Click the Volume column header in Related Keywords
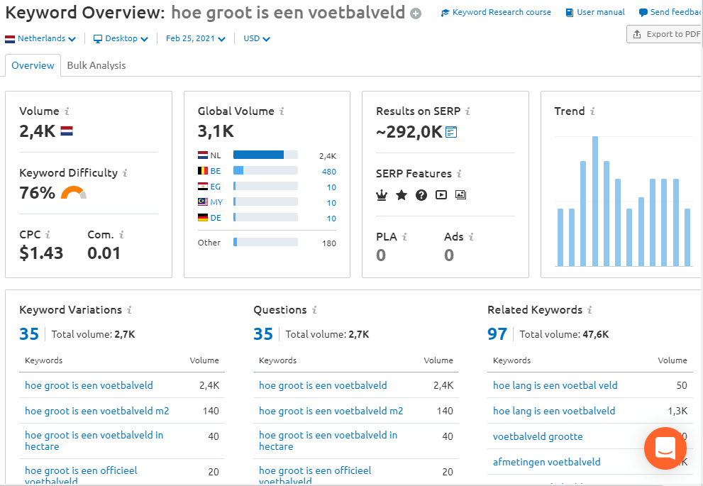 coord(672,360)
